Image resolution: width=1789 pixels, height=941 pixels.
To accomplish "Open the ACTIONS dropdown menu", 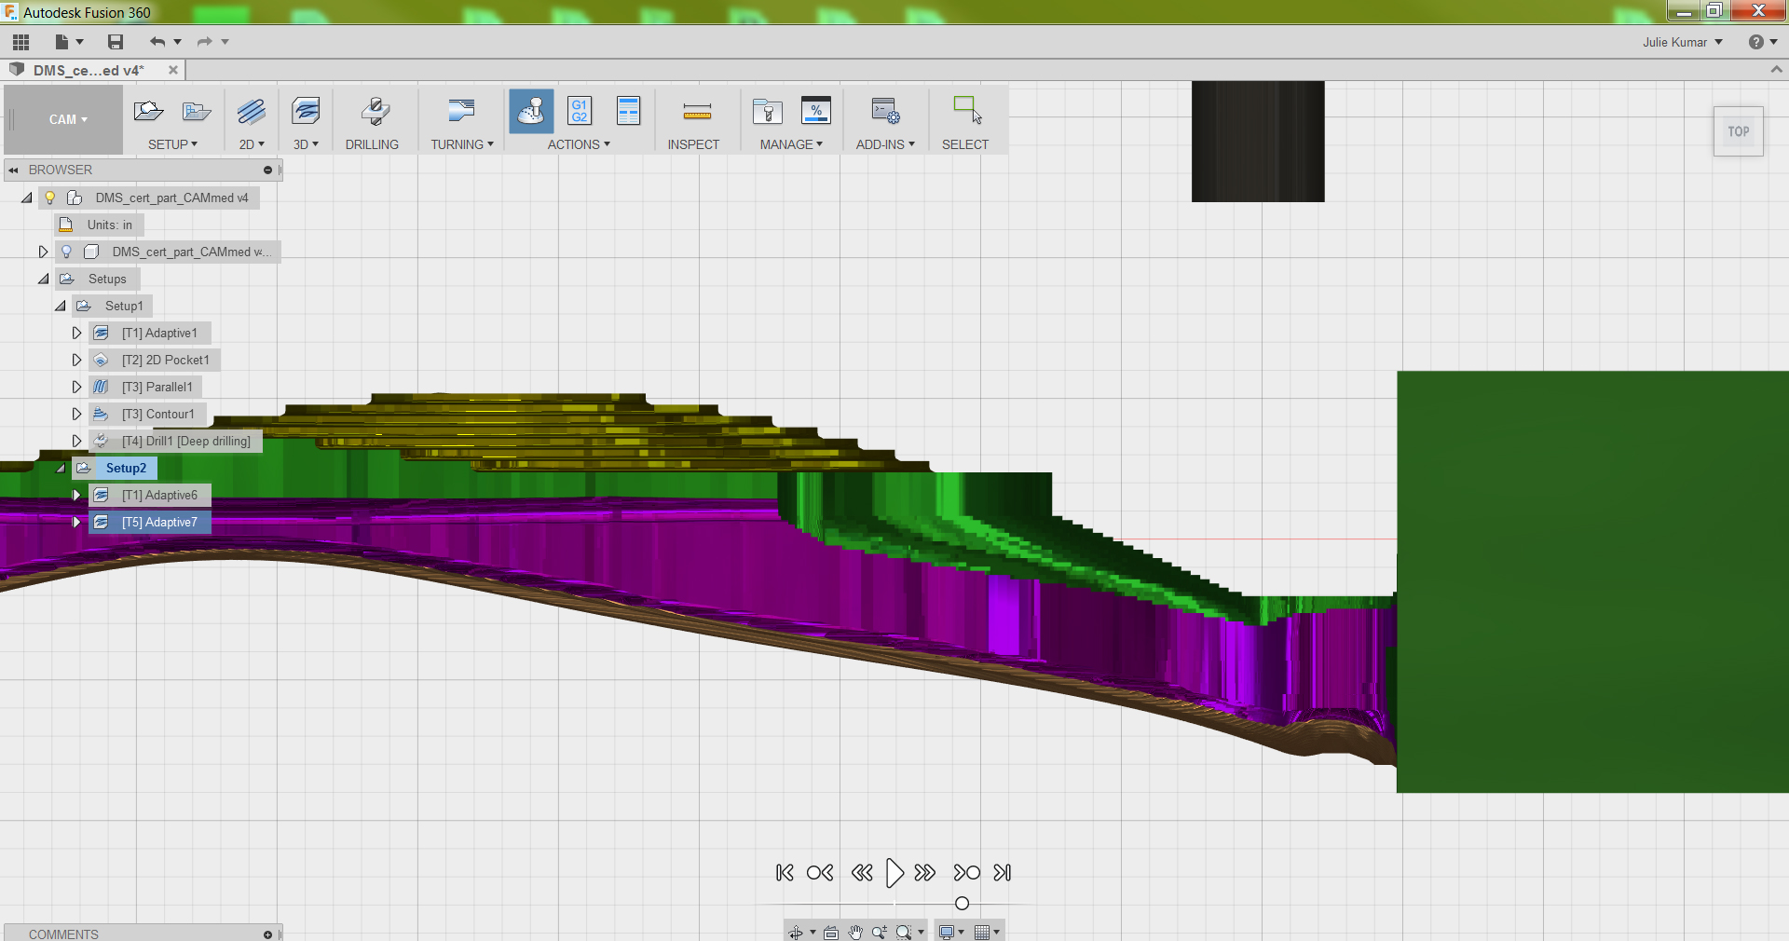I will click(579, 144).
